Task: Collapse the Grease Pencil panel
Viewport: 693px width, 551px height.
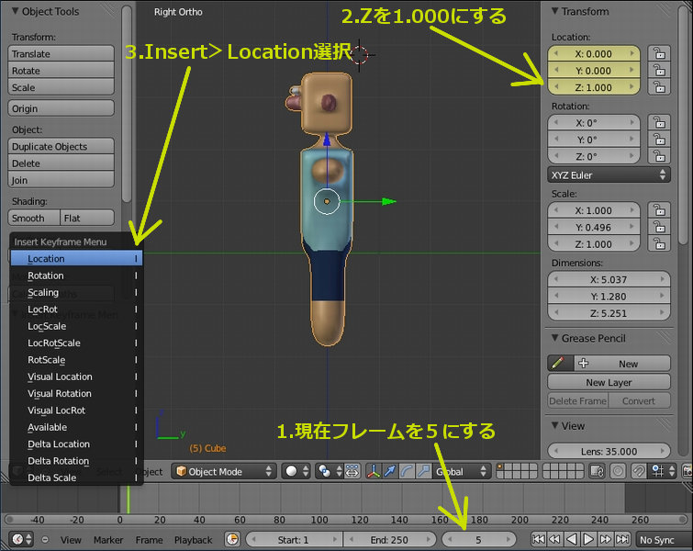Action: pyautogui.click(x=555, y=338)
